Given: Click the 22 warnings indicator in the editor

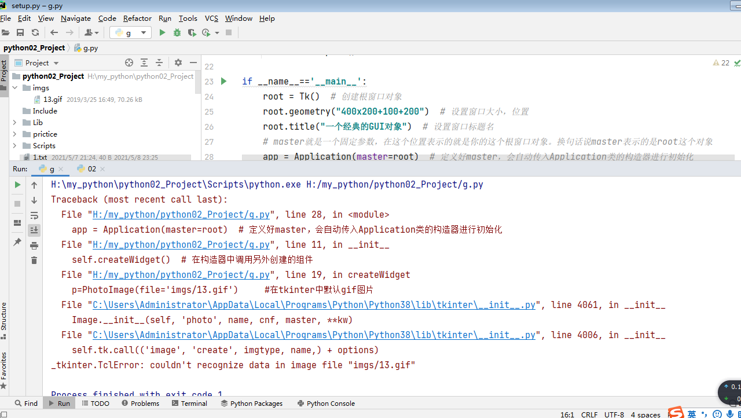Looking at the screenshot, I should pos(721,63).
